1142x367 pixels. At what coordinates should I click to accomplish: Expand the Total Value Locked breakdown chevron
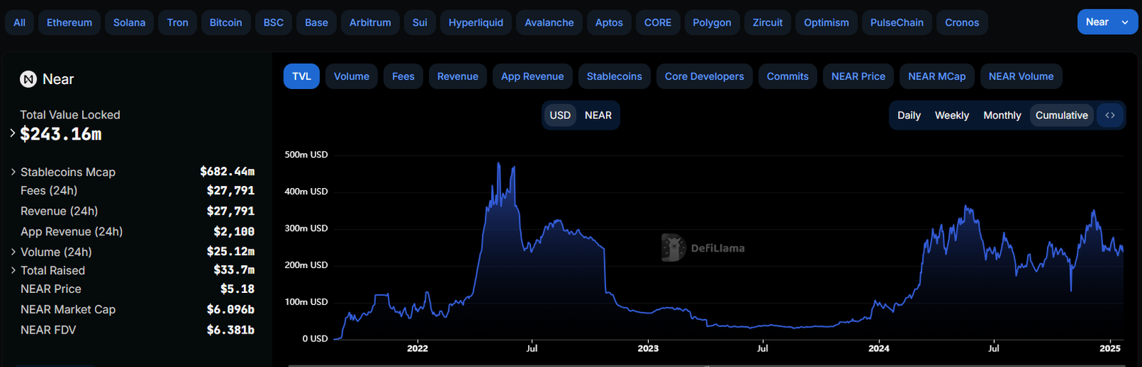(x=12, y=133)
